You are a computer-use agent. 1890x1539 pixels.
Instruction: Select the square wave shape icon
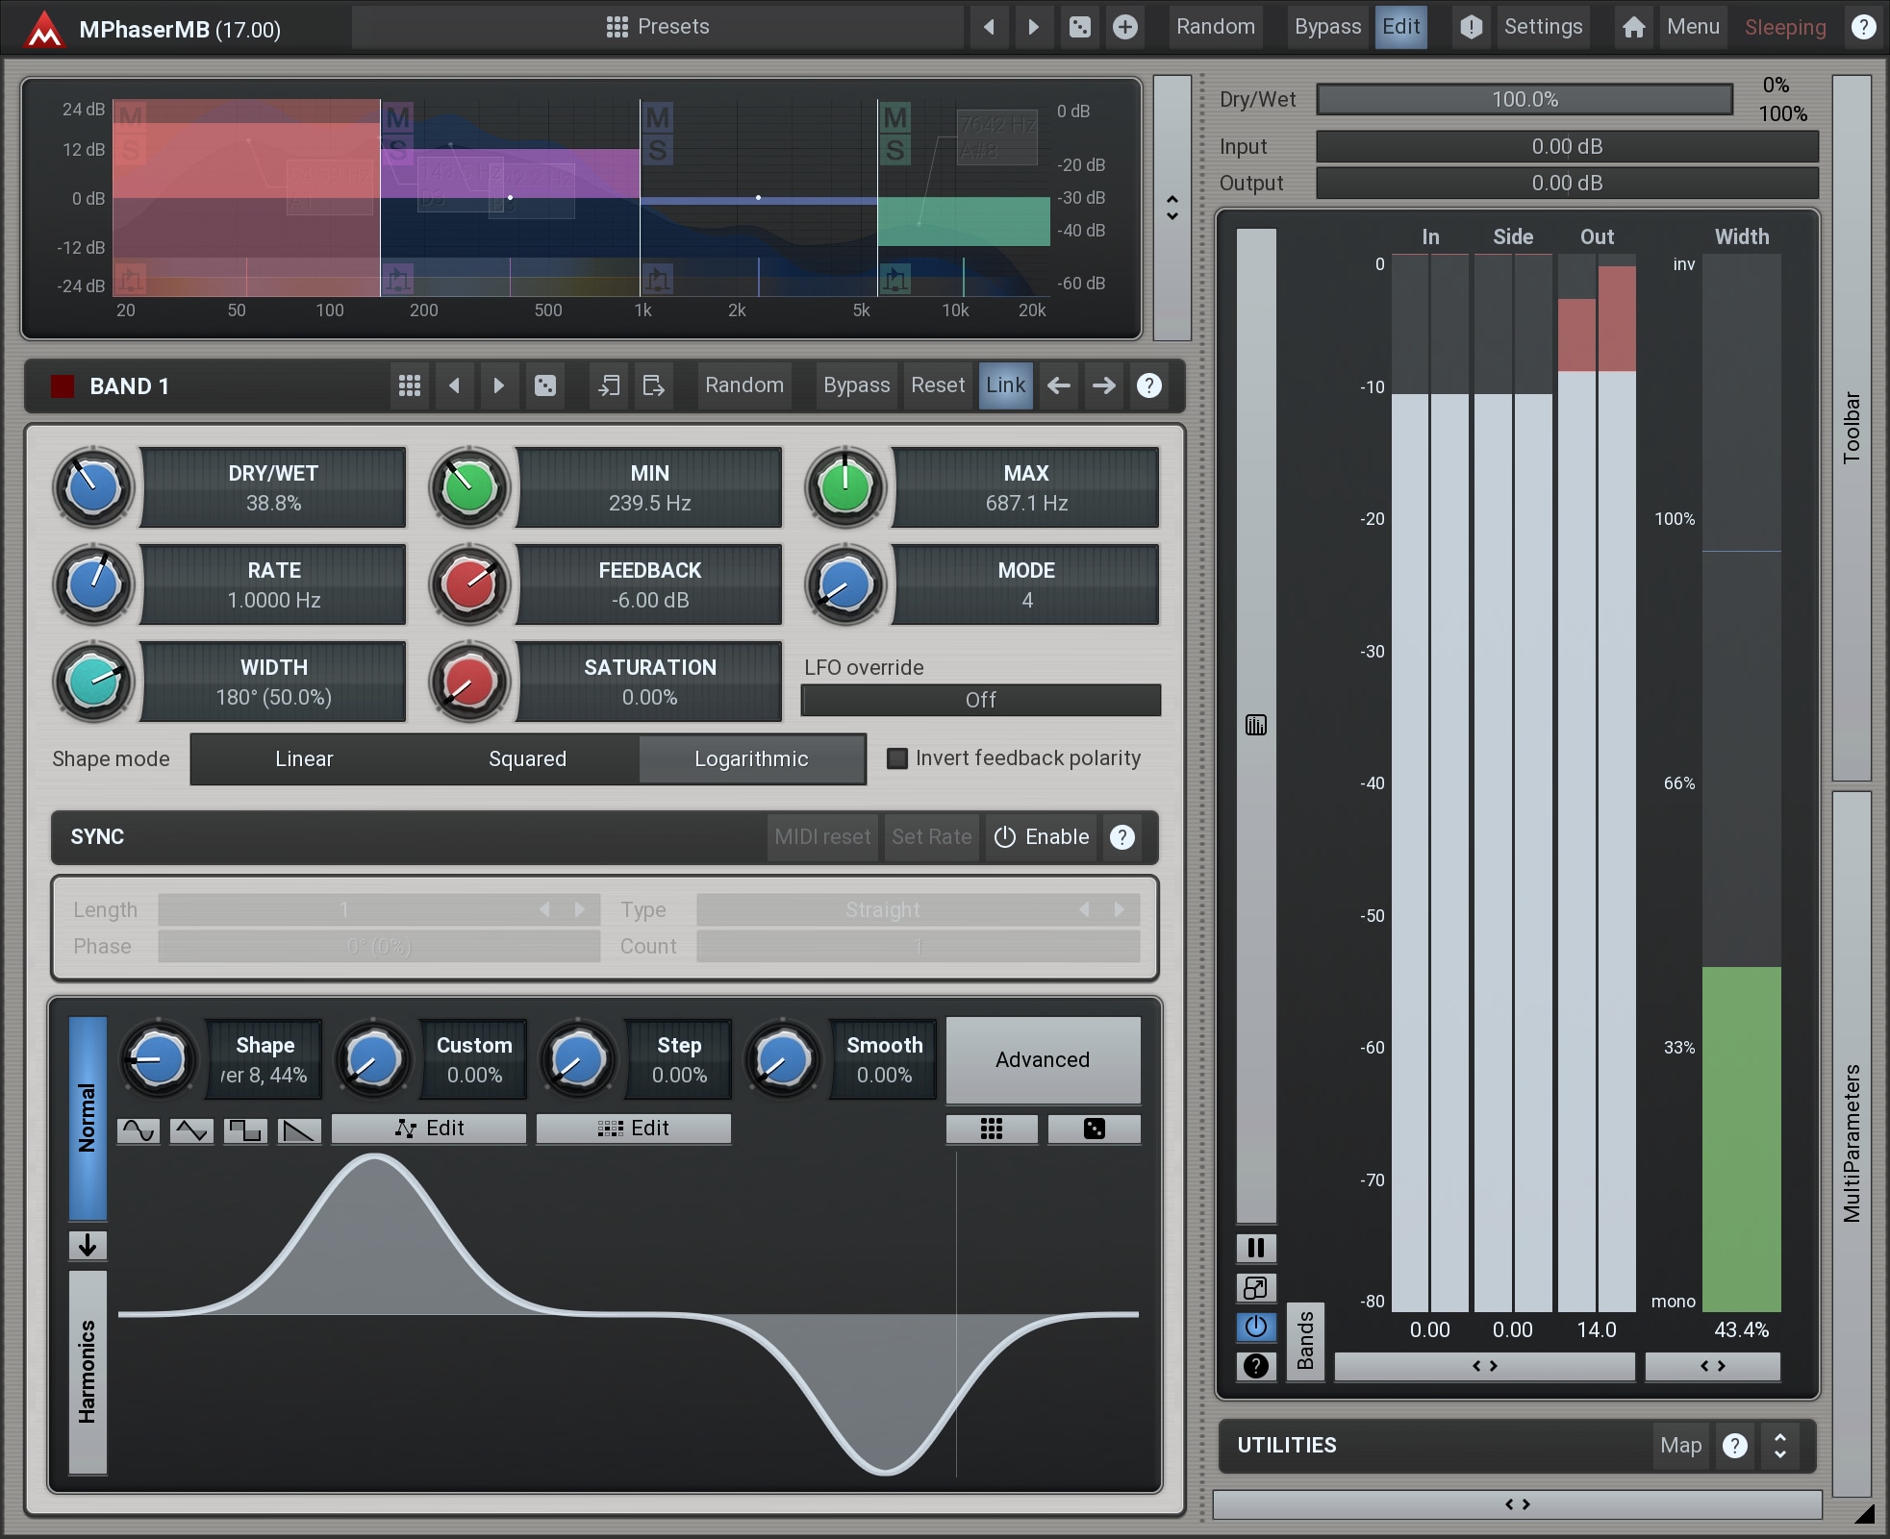click(245, 1130)
